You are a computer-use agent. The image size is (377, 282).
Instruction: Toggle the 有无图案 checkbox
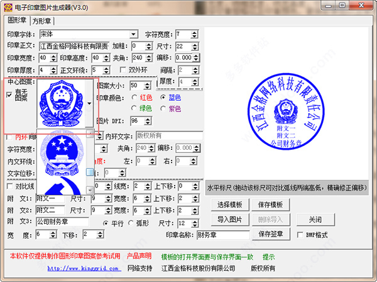(x=9, y=95)
